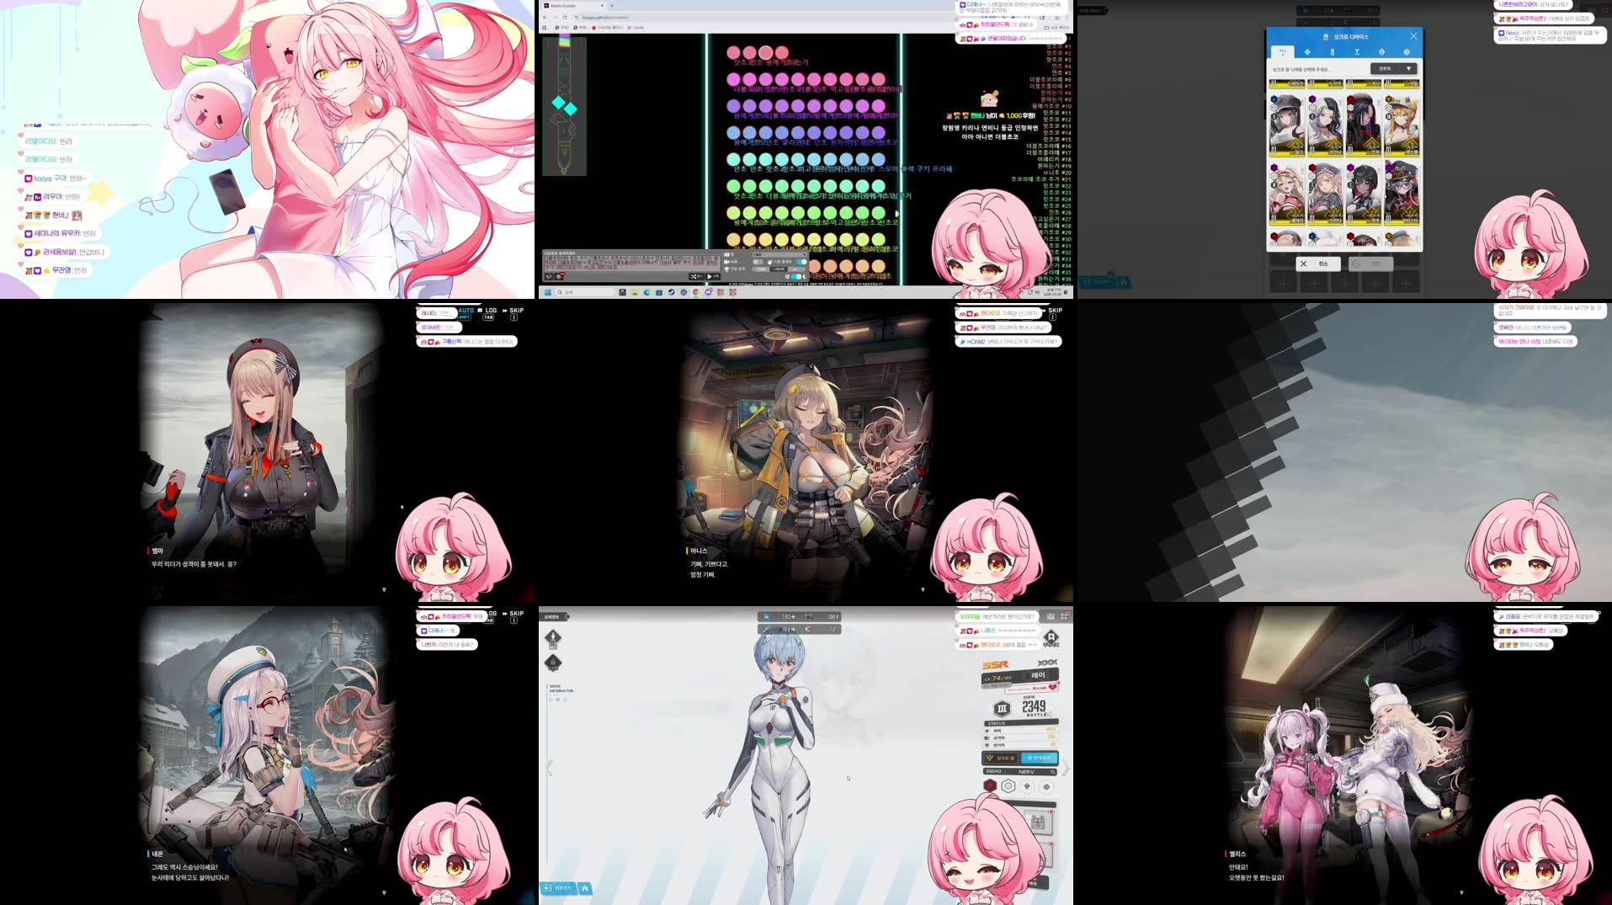
Task: Click SKIP in the Emma dialogue scene
Action: click(x=513, y=312)
